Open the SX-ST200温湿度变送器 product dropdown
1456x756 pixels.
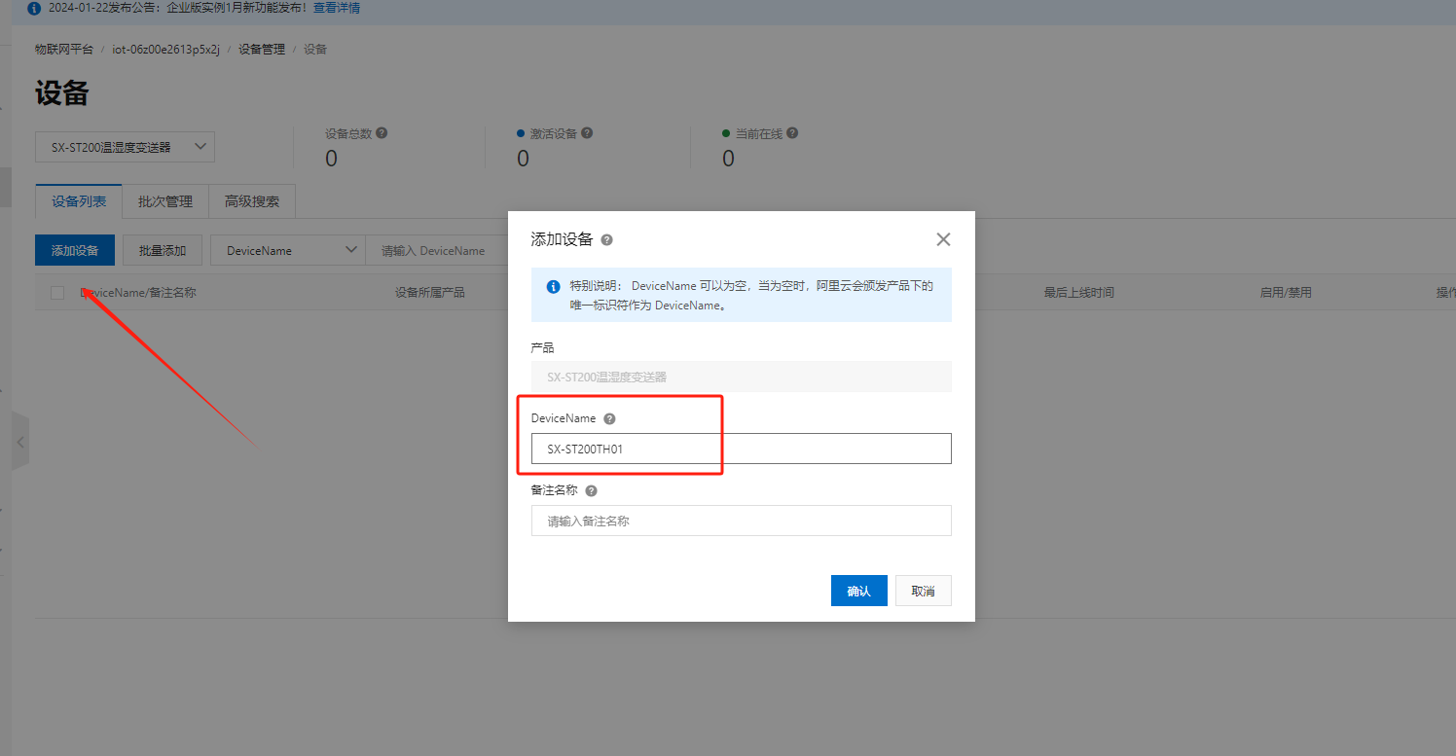125,147
